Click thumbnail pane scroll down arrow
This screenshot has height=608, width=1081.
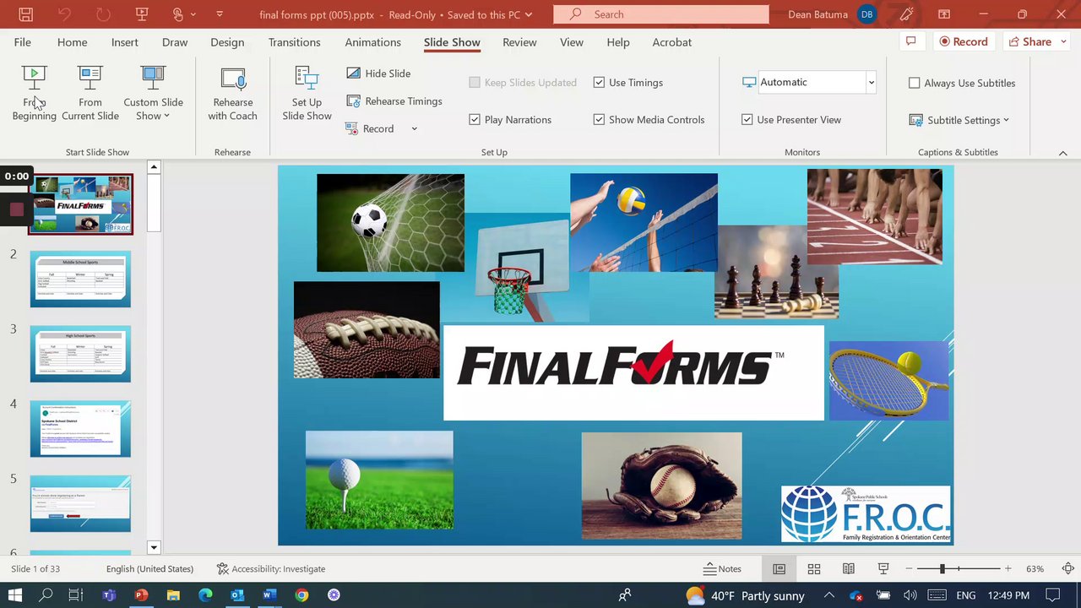[154, 548]
